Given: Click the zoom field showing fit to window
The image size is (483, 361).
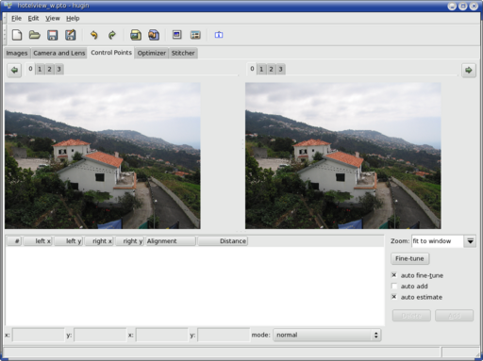Looking at the screenshot, I should (438, 241).
